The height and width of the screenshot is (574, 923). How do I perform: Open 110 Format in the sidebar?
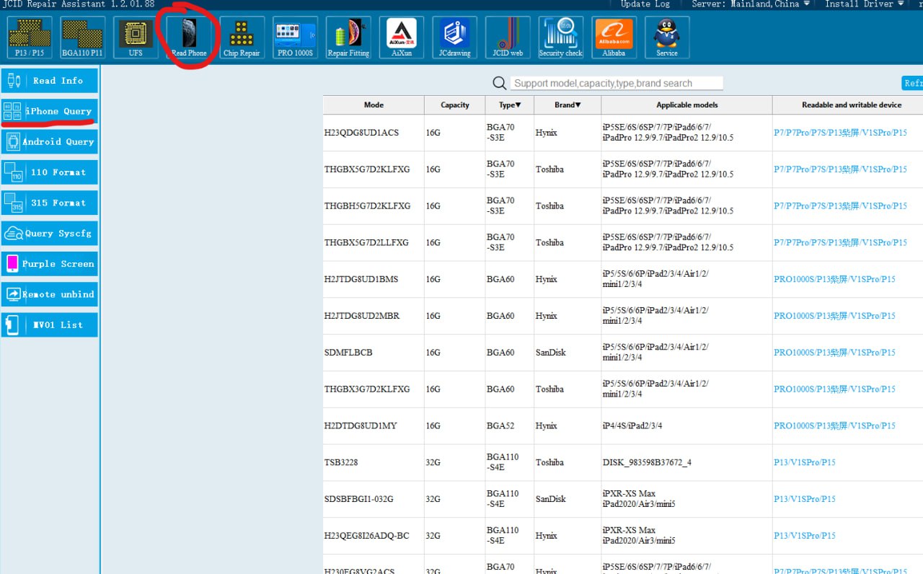click(x=50, y=172)
